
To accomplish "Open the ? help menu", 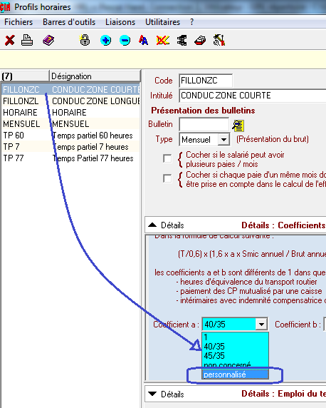I will [x=191, y=22].
